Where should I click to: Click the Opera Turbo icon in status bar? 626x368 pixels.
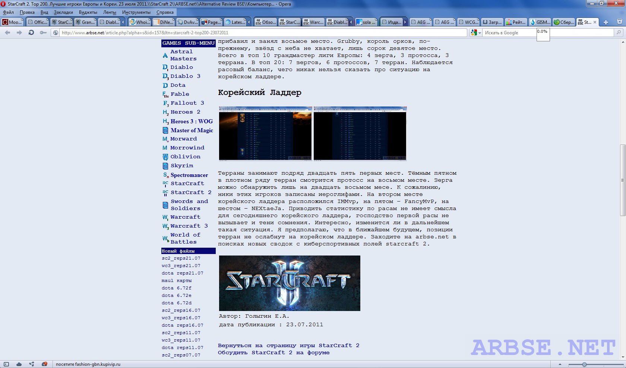click(x=44, y=364)
